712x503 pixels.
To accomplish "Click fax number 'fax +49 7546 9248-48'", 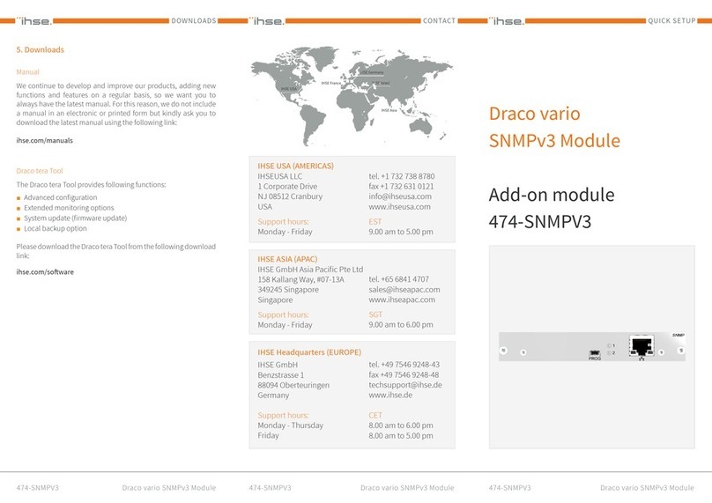I will pyautogui.click(x=404, y=374).
